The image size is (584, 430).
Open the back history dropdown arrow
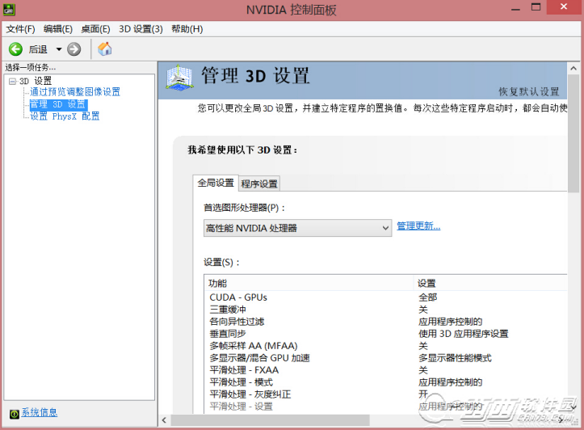click(58, 49)
